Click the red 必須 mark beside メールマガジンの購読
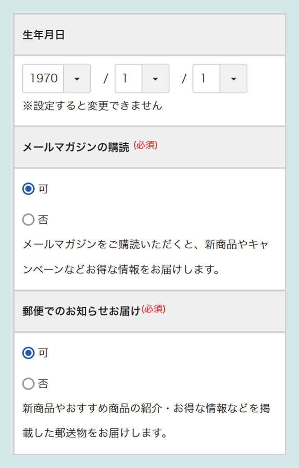This screenshot has height=468, width=299. [x=145, y=145]
